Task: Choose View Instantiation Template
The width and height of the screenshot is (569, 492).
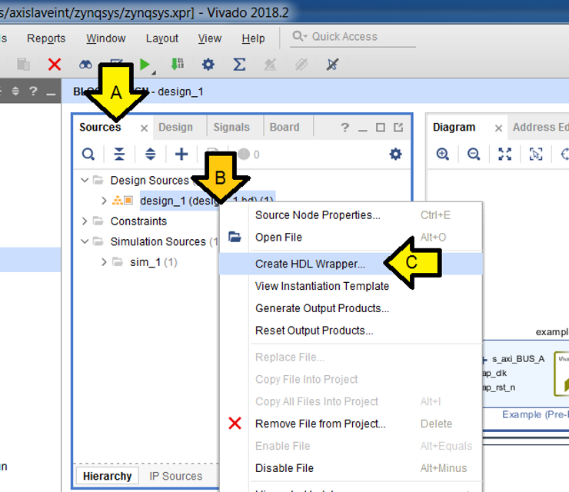Action: click(351, 286)
